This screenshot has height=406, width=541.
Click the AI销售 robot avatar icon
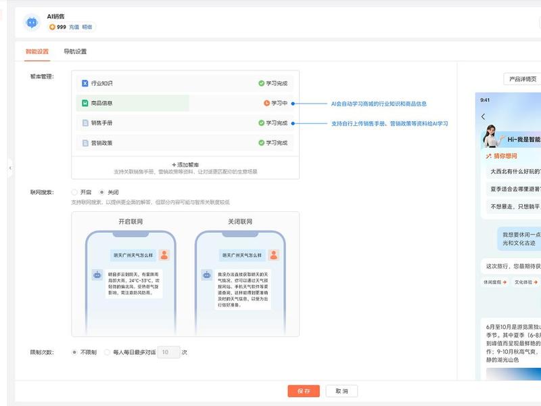click(x=32, y=22)
